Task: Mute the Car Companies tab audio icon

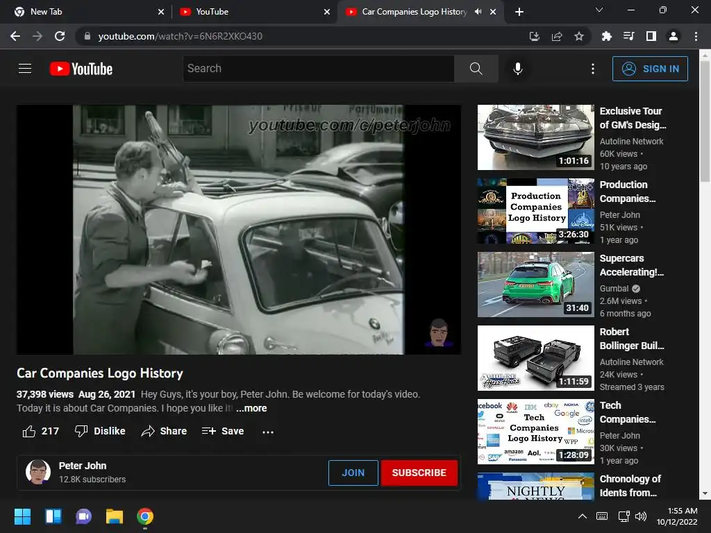Action: pos(478,12)
